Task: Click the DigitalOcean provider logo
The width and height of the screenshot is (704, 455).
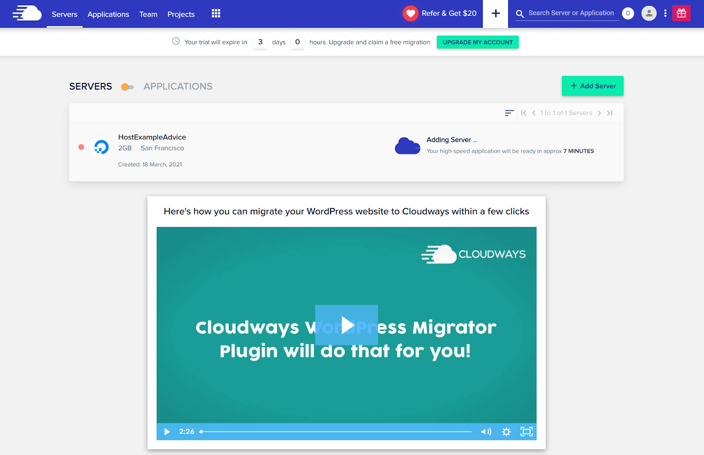Action: [101, 147]
